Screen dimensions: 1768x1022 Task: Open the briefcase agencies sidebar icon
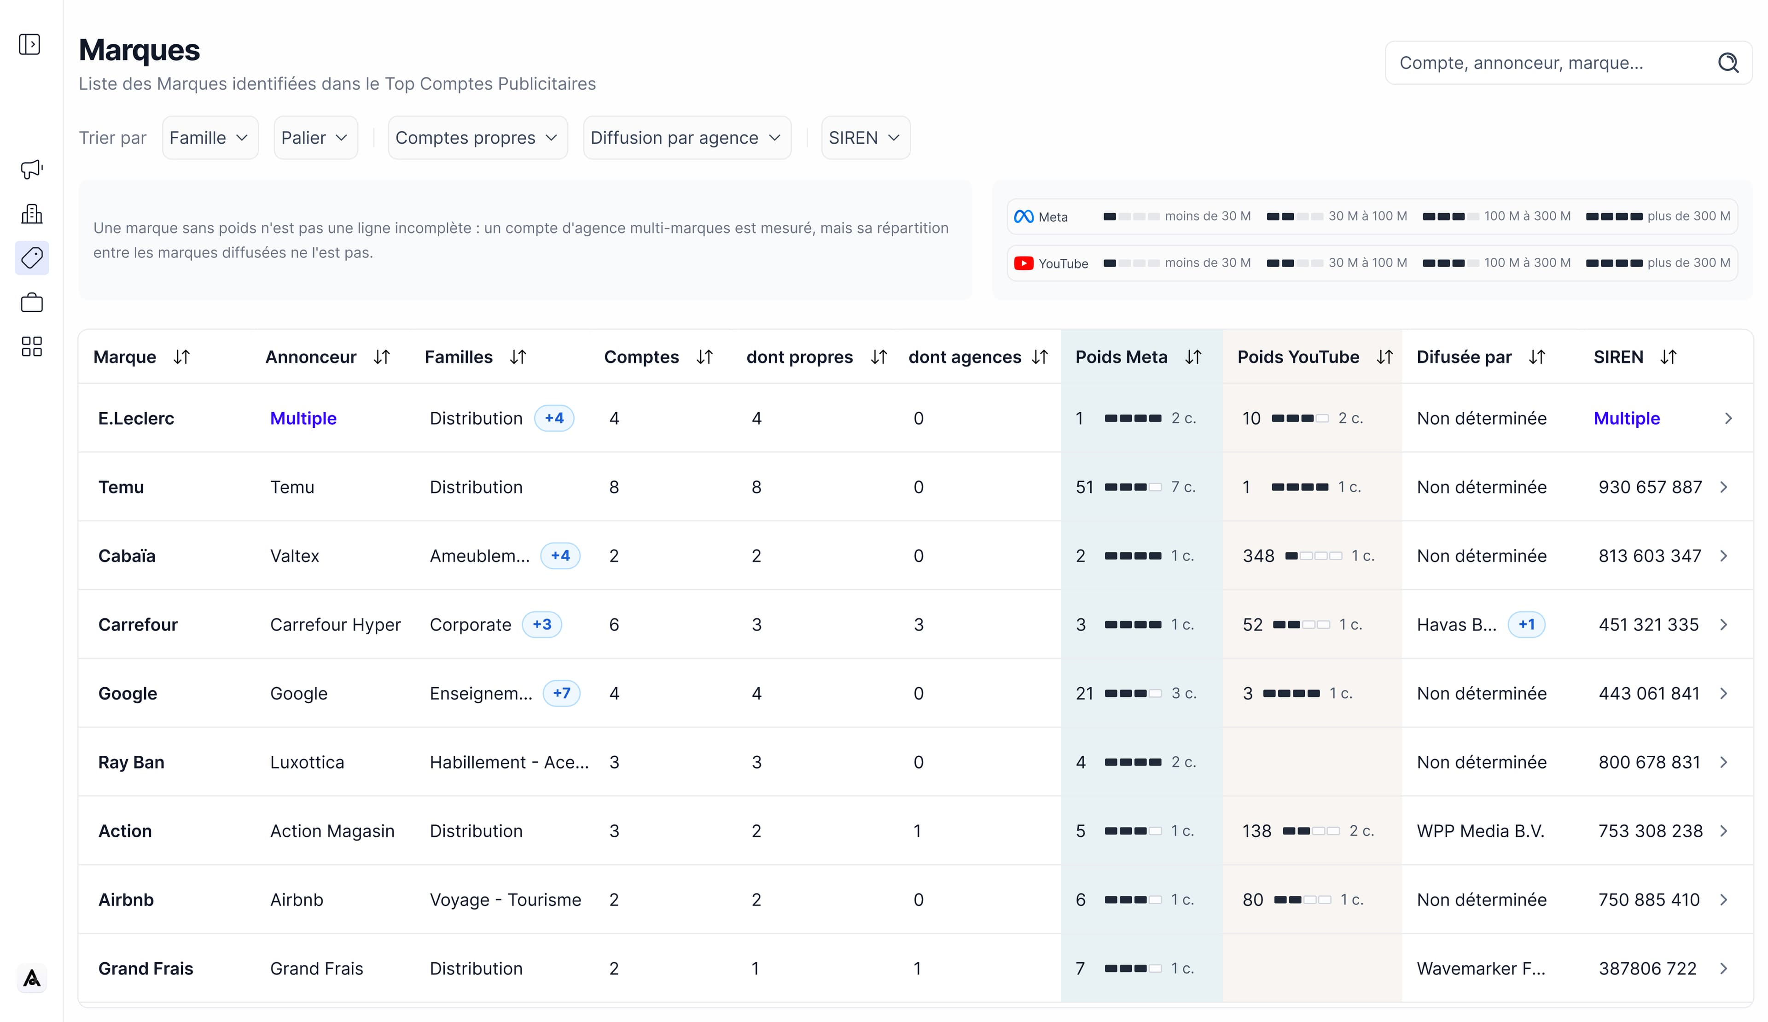pos(32,303)
